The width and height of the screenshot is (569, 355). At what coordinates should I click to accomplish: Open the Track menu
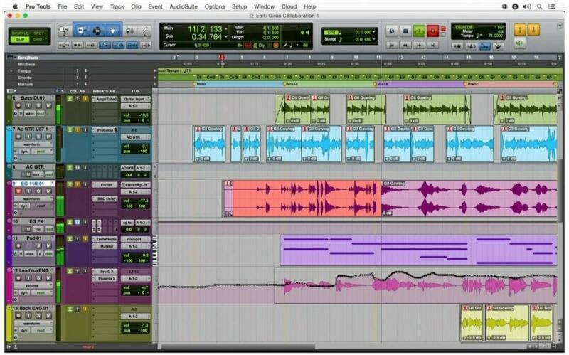[x=117, y=6]
